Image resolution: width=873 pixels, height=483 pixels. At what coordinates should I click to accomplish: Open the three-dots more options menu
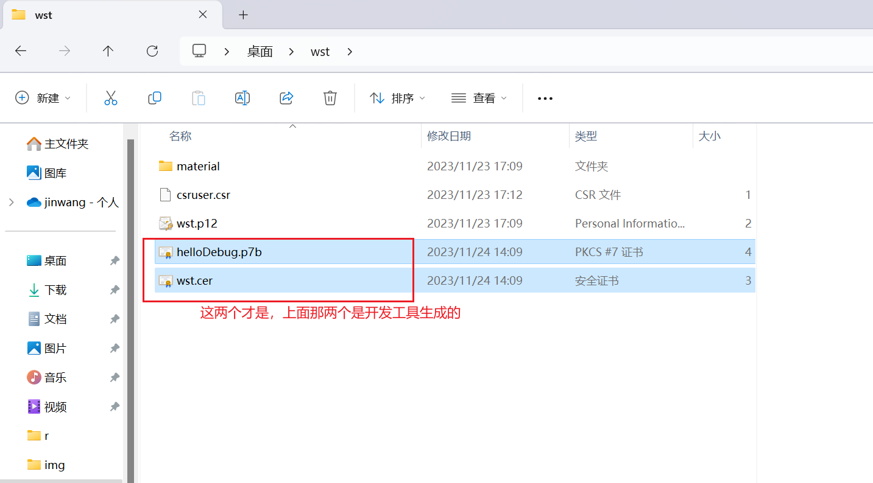(545, 98)
